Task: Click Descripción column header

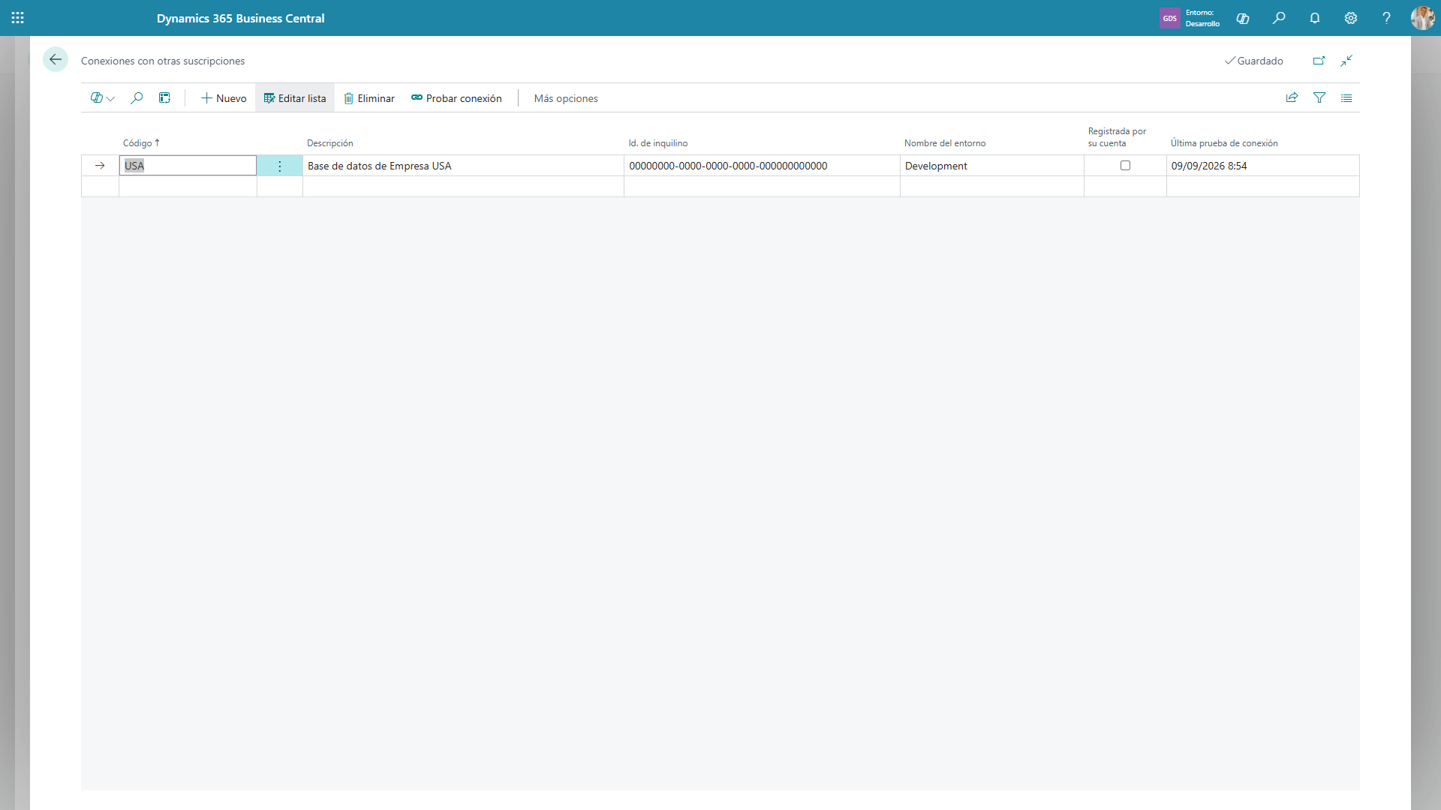Action: pos(329,143)
